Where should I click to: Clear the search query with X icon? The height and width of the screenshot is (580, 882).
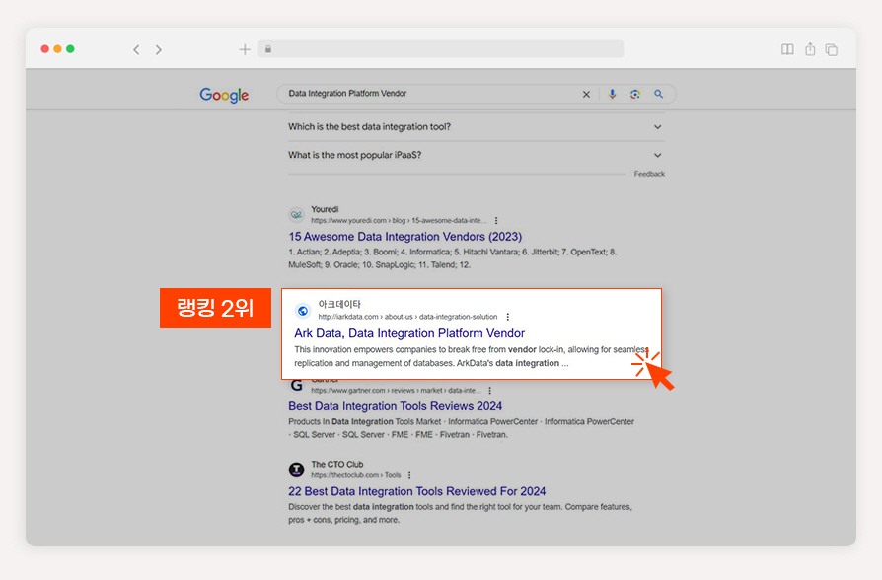click(586, 94)
